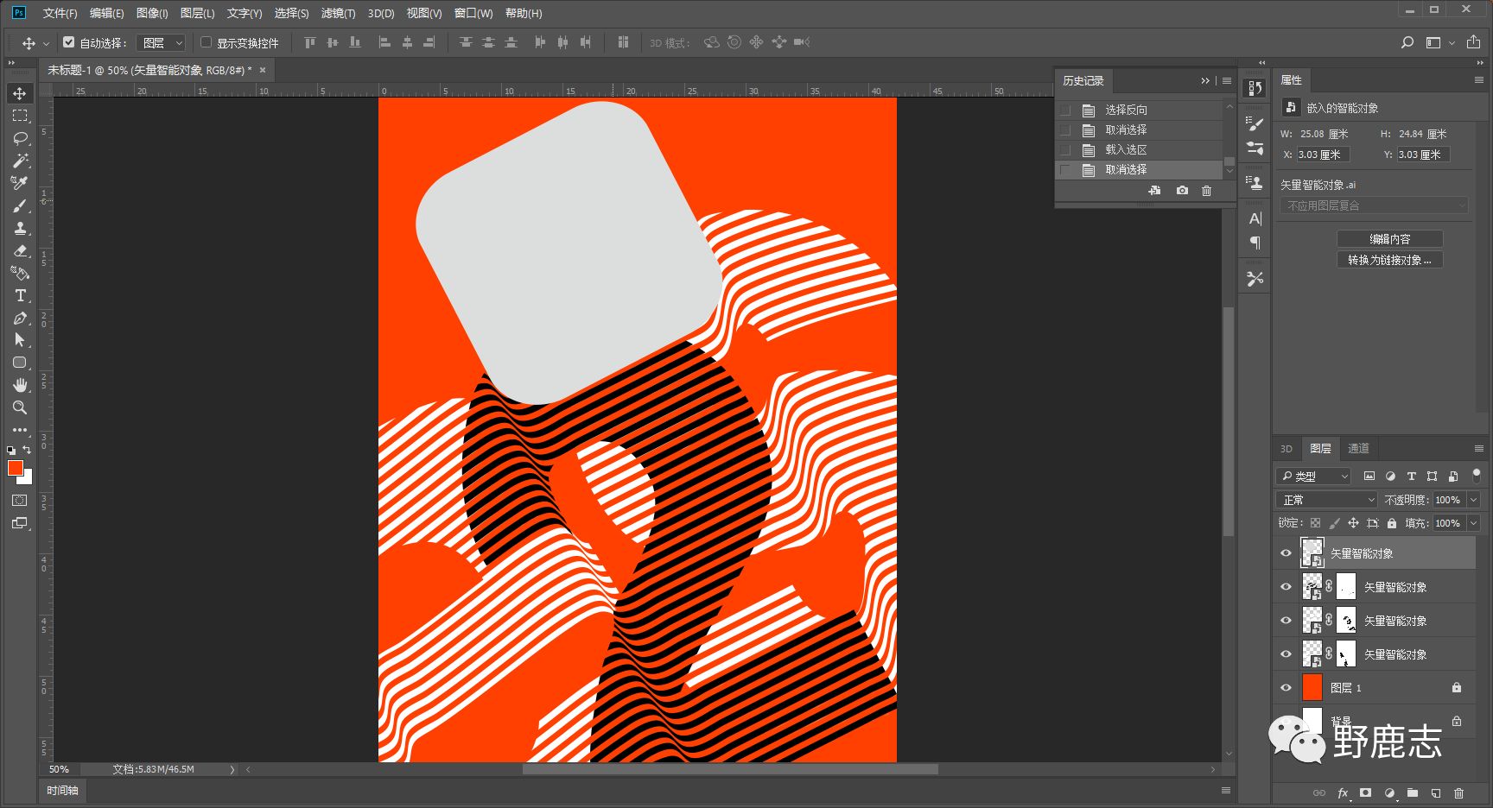The image size is (1493, 808).
Task: Expand the opacity 不透明度 dropdown arrow
Action: tap(1473, 500)
